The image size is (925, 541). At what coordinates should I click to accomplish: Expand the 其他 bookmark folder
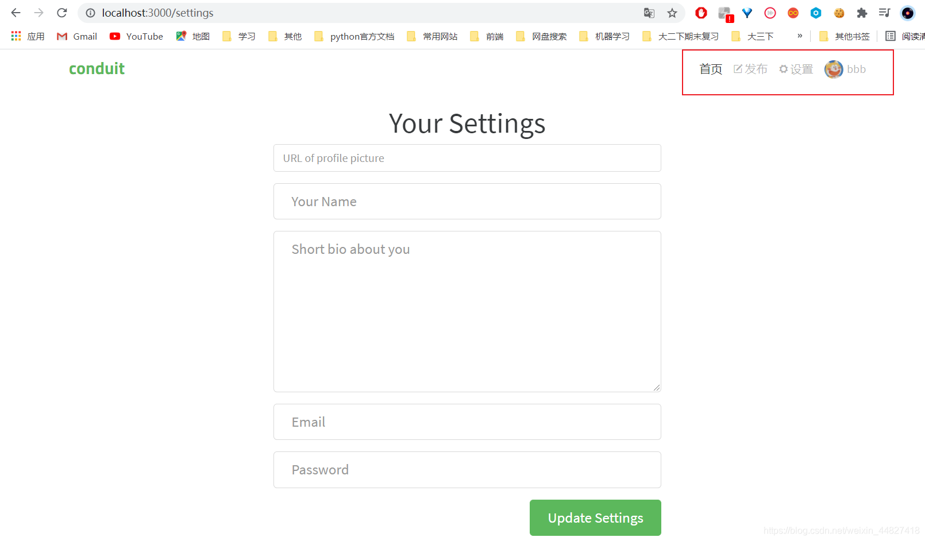tap(285, 36)
